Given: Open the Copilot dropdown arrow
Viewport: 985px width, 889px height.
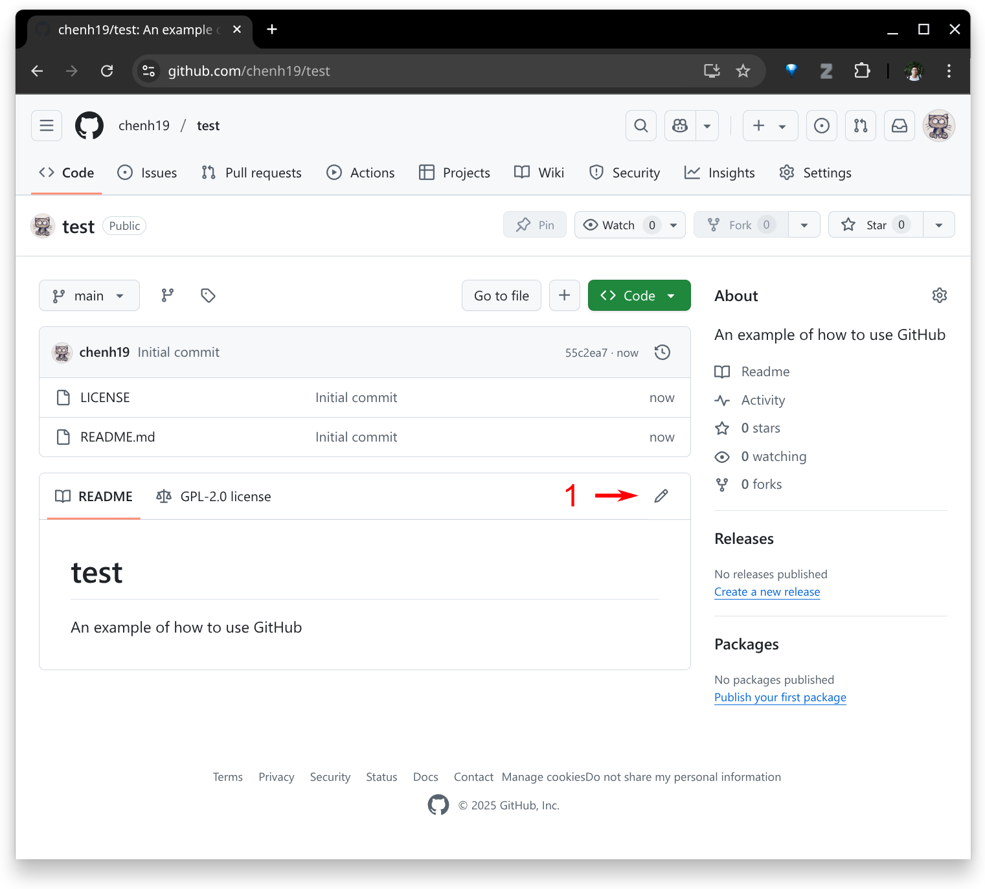Looking at the screenshot, I should pyautogui.click(x=707, y=126).
